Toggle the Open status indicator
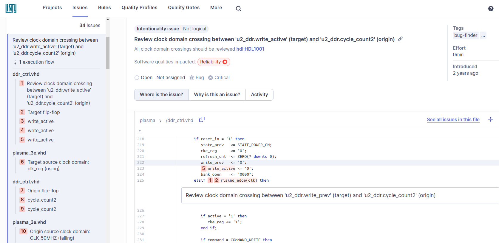The width and height of the screenshot is (499, 243). click(x=137, y=78)
